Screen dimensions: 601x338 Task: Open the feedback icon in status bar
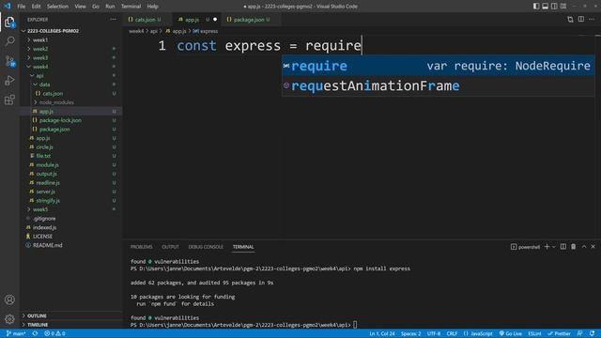point(580,333)
